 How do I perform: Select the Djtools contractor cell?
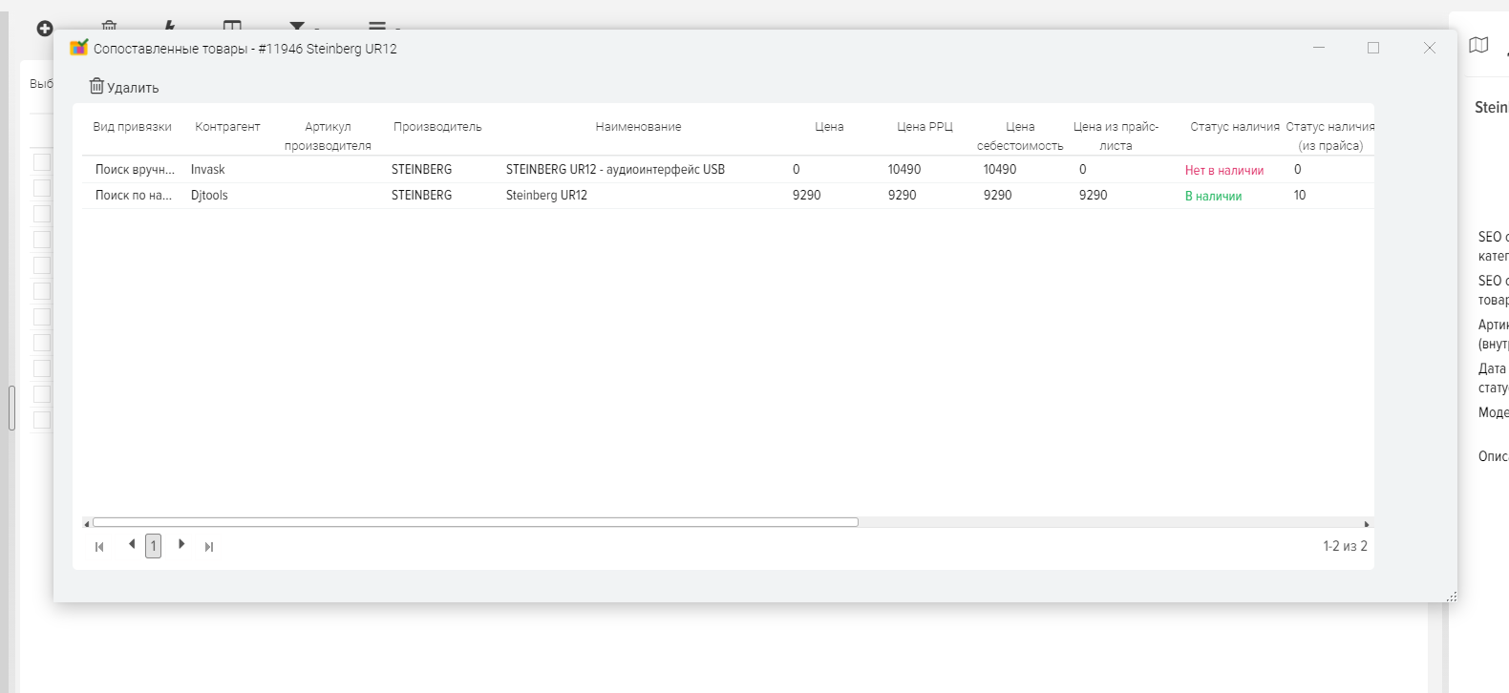(209, 196)
